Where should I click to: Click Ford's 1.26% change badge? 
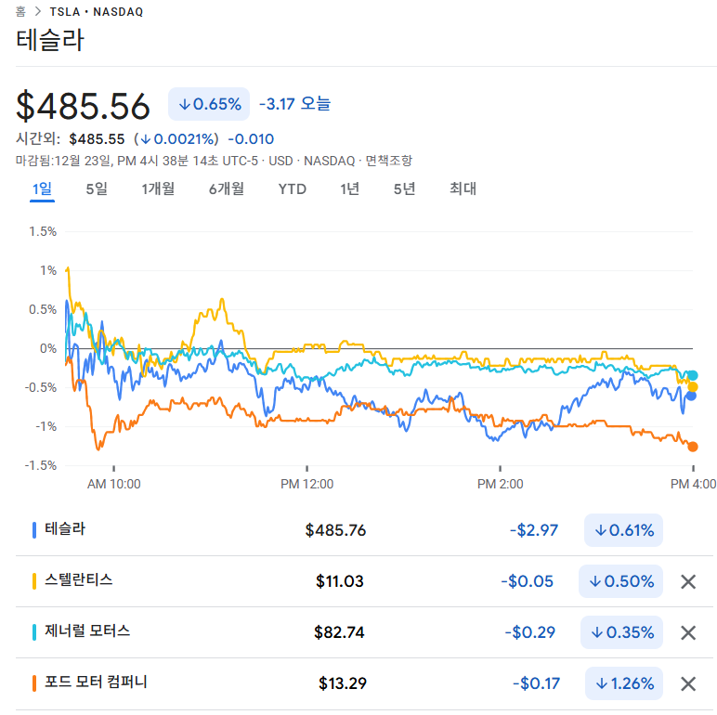pyautogui.click(x=623, y=683)
